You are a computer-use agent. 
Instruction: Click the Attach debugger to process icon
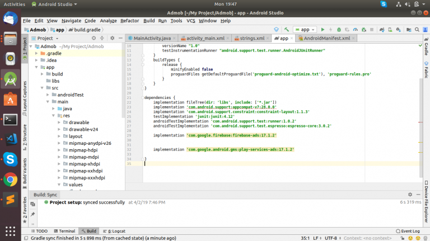click(364, 30)
